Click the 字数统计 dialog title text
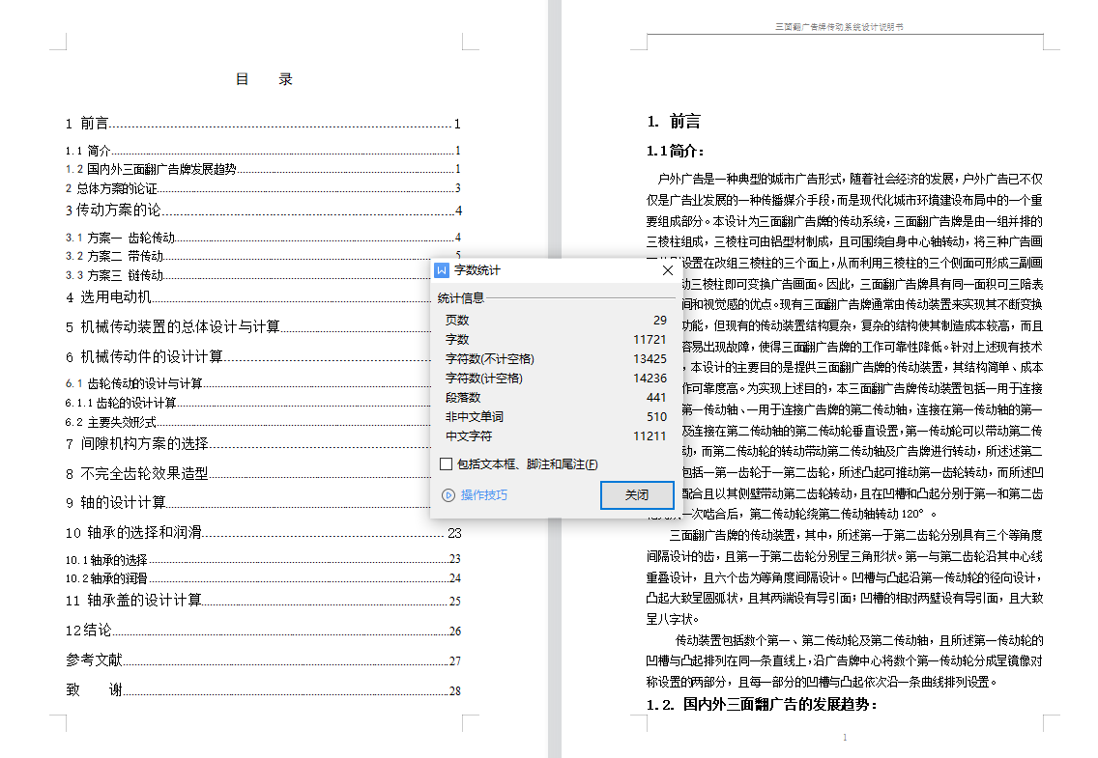The width and height of the screenshot is (1098, 758). point(477,271)
